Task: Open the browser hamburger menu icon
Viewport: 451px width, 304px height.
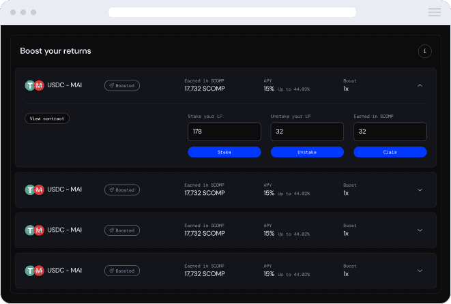Action: [x=434, y=12]
